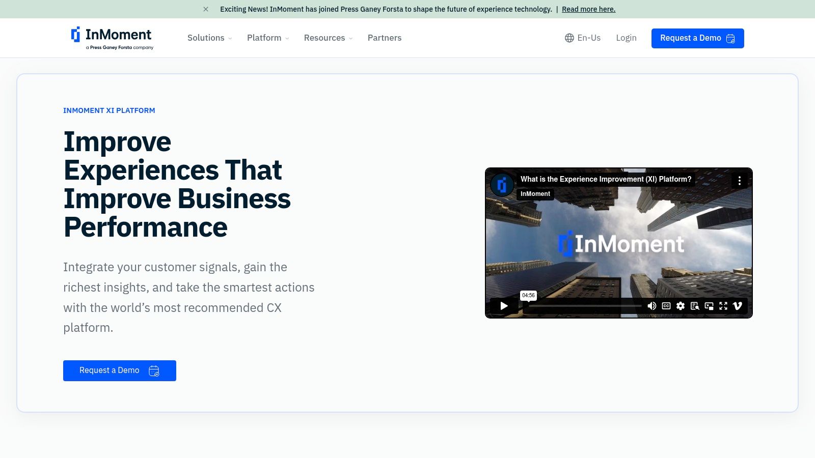The height and width of the screenshot is (458, 815).
Task: Open the En-Us language selector
Action: click(583, 38)
